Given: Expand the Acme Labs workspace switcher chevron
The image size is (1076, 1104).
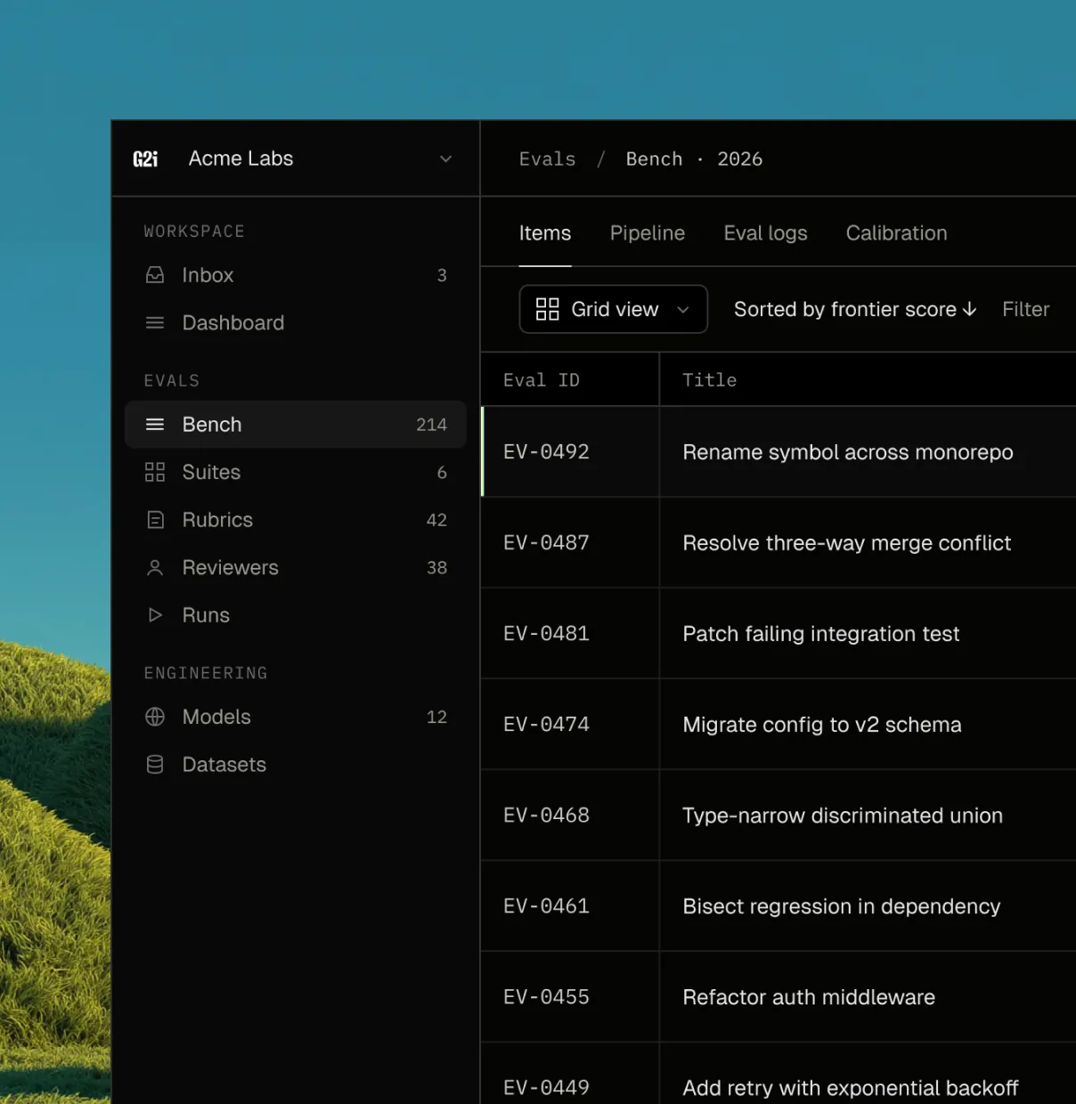Looking at the screenshot, I should click(446, 158).
